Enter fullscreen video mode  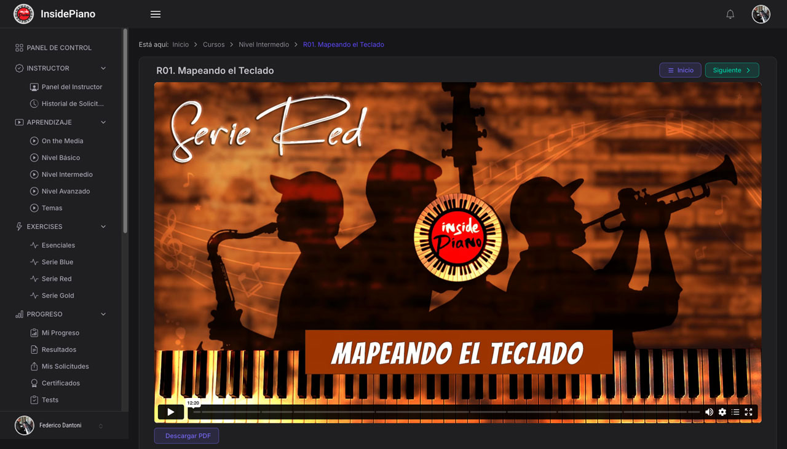pos(749,412)
